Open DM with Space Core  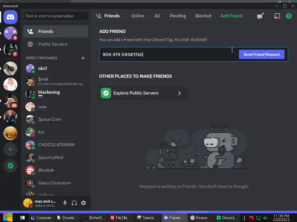pyautogui.click(x=56, y=119)
